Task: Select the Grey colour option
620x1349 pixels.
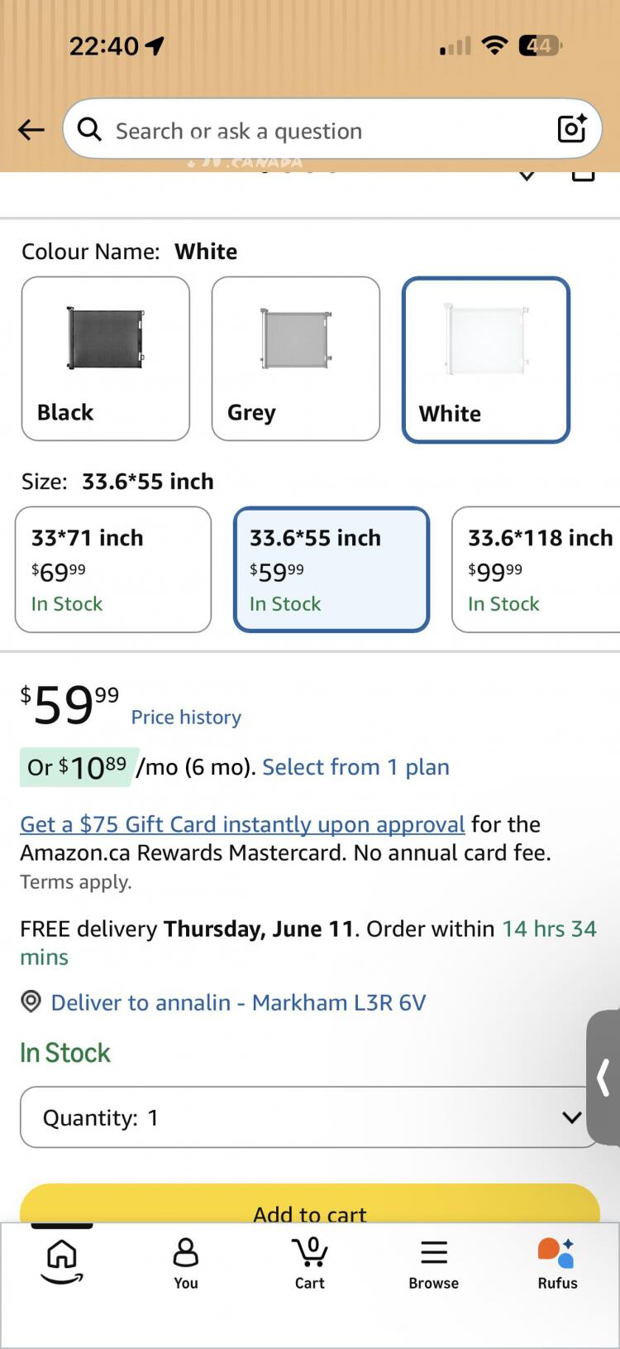Action: 296,358
